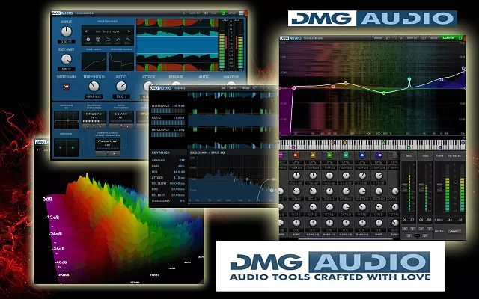Click the GAIN fader handle in EQuilibrium

[439, 188]
